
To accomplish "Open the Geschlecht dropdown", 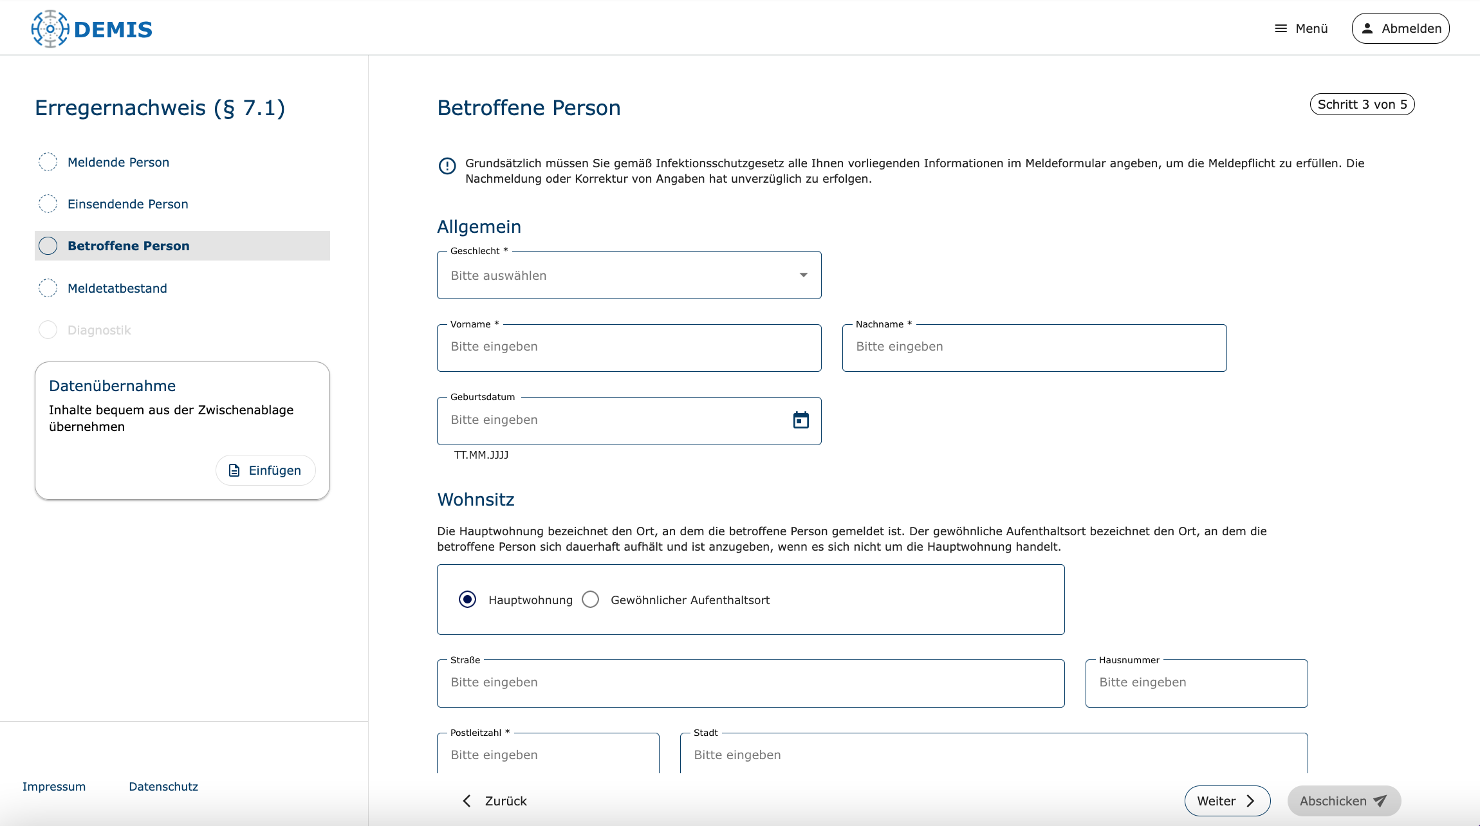I will coord(618,275).
